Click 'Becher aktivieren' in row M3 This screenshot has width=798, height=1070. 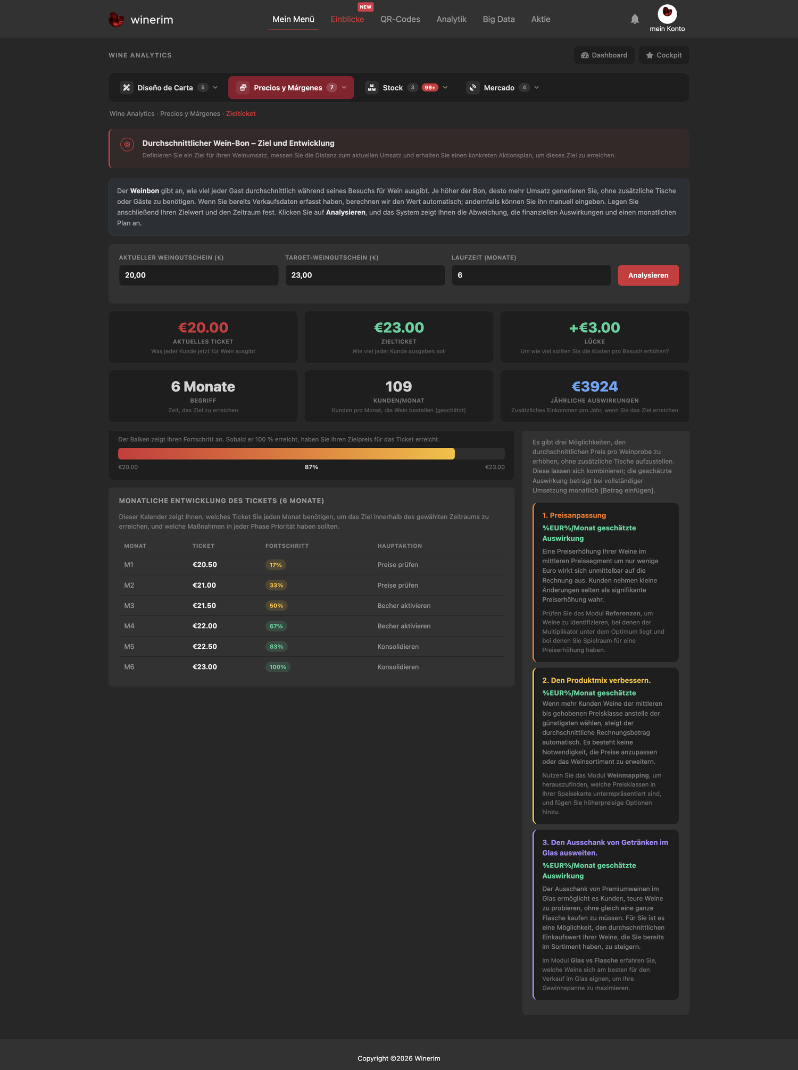tap(404, 606)
